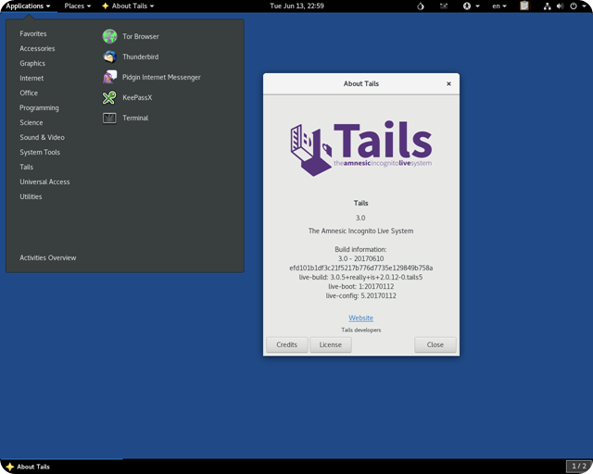Select the Favorites category

tap(33, 33)
